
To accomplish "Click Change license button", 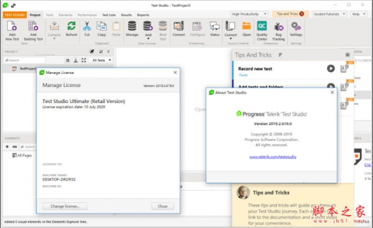I will 65,206.
